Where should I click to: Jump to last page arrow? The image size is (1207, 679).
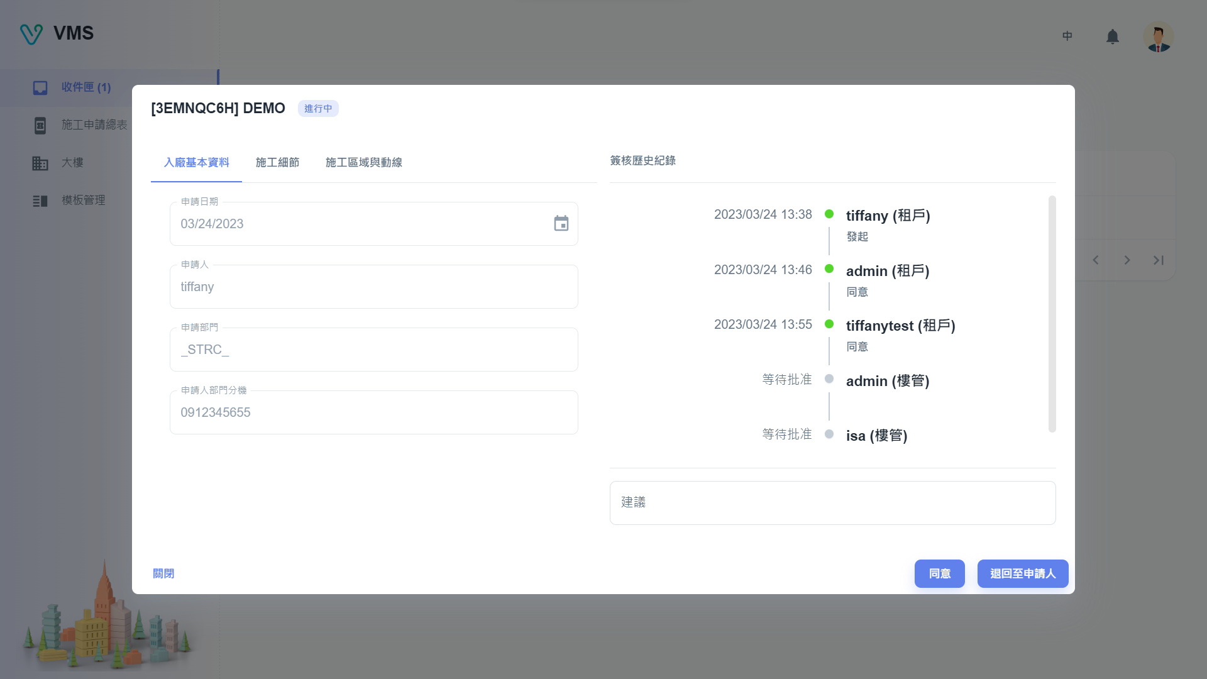click(x=1158, y=260)
